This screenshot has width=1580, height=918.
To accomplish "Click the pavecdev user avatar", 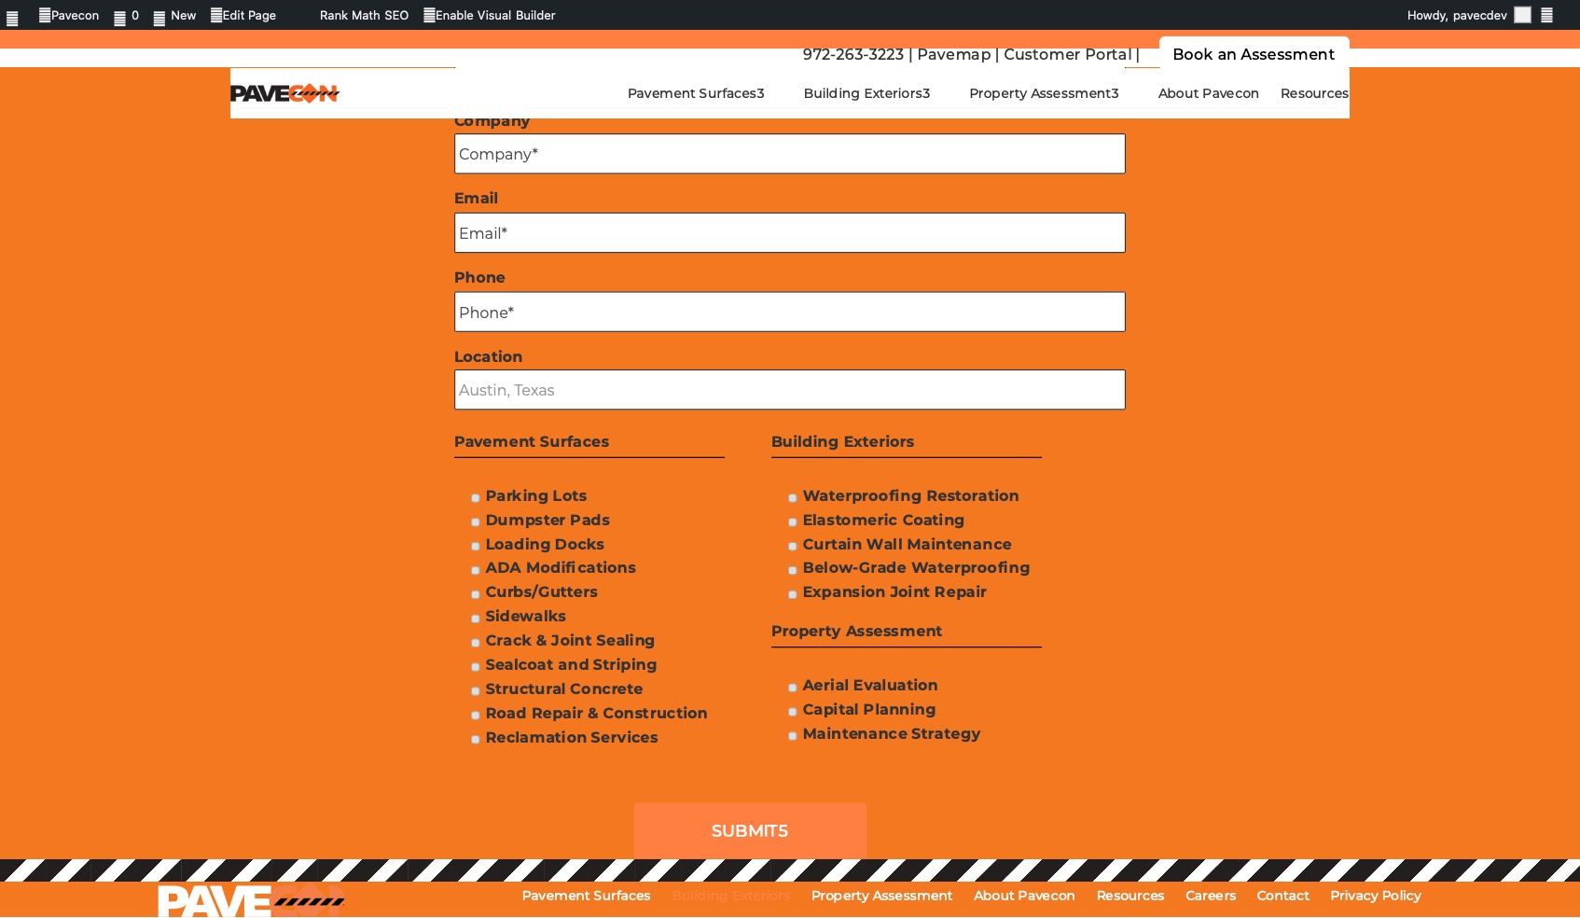I will pyautogui.click(x=1522, y=15).
